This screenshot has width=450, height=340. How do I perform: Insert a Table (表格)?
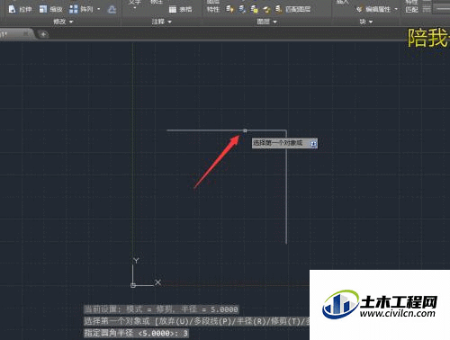click(180, 10)
